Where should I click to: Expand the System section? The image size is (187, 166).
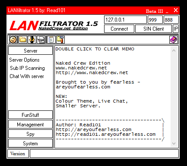[31, 143]
